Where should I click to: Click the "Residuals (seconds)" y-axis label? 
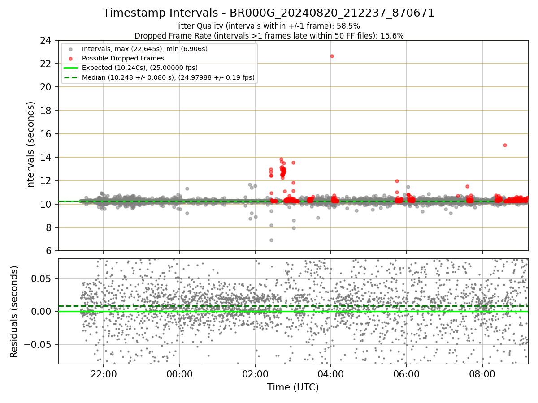(x=14, y=312)
